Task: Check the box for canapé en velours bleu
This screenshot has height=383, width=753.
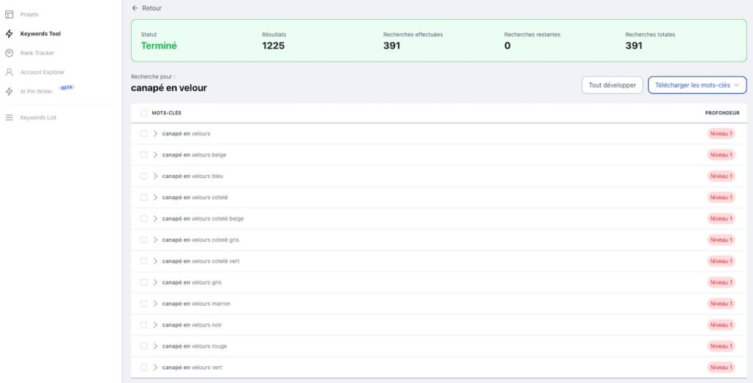Action: [x=143, y=176]
